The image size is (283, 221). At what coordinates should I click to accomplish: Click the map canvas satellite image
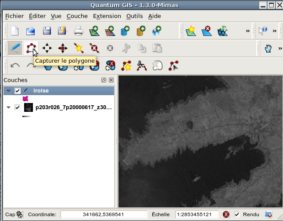coord(201,142)
